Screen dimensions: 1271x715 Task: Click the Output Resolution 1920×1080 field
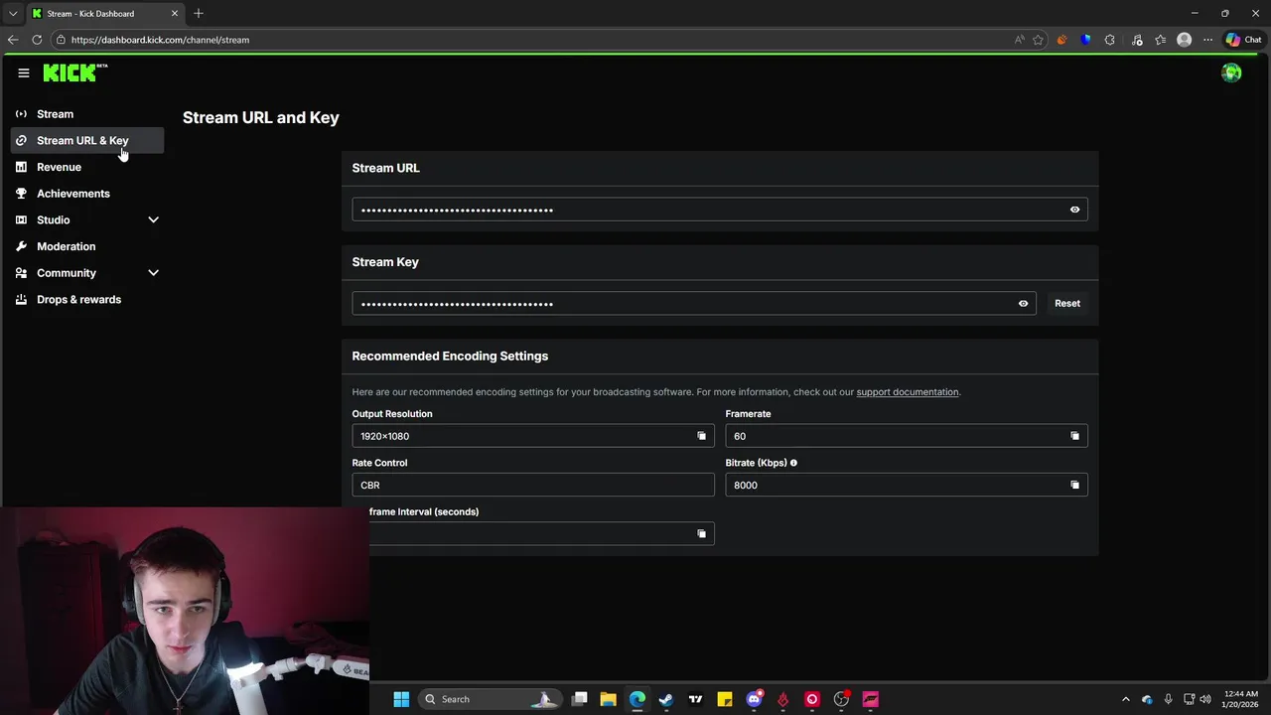tap(533, 436)
